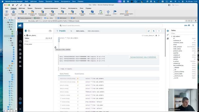This screenshot has width=199, height=112.
Task: Select the order_amount column in assistant
Action: tap(178, 47)
